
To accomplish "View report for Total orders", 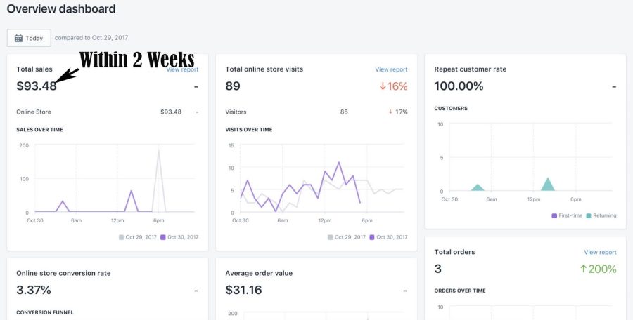I will [x=601, y=253].
